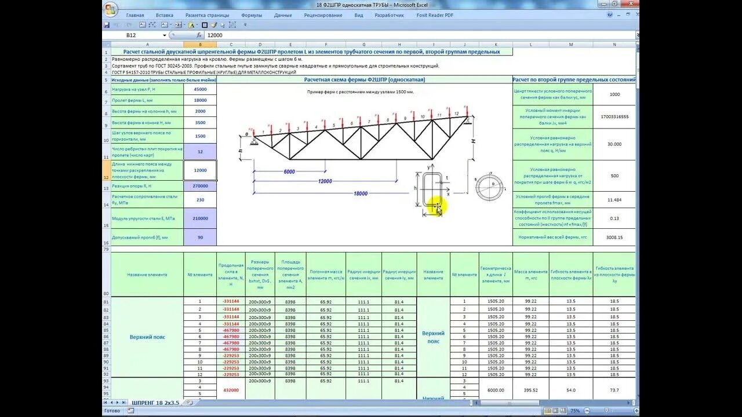Minimize the workbook window inside the ribbon
Image resolution: width=742 pixels, height=417 pixels.
click(x=619, y=16)
